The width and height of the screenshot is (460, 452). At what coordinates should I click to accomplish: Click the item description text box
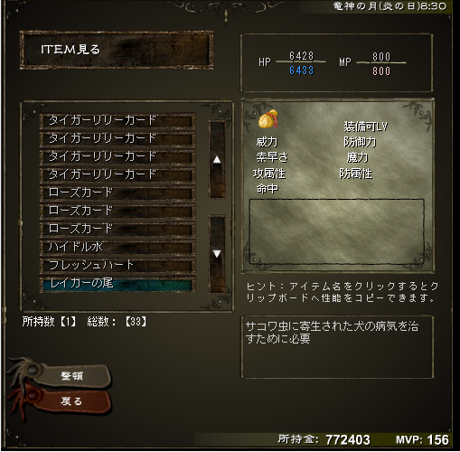click(x=337, y=347)
